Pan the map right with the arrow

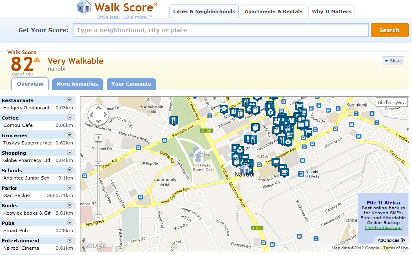tap(105, 115)
